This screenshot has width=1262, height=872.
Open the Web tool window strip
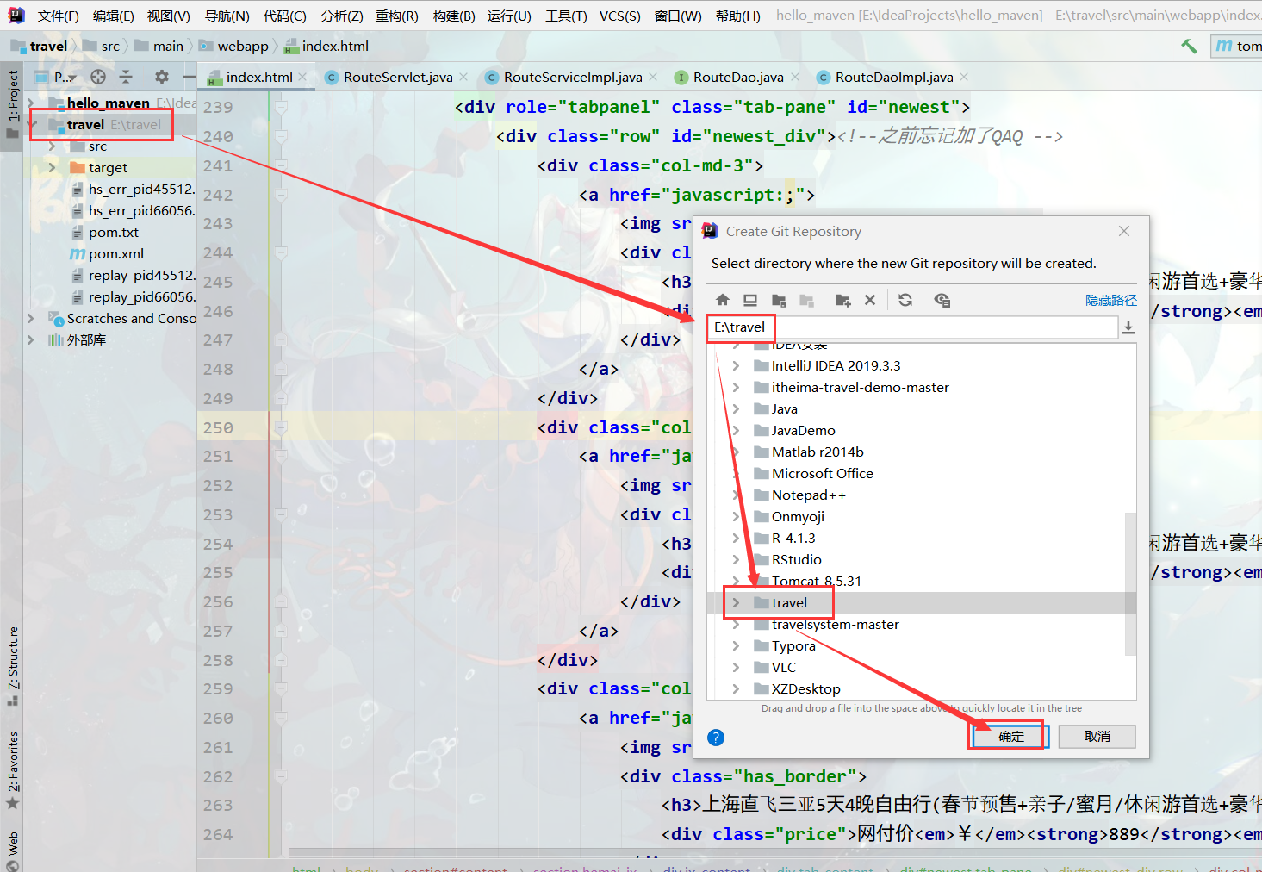click(x=12, y=850)
